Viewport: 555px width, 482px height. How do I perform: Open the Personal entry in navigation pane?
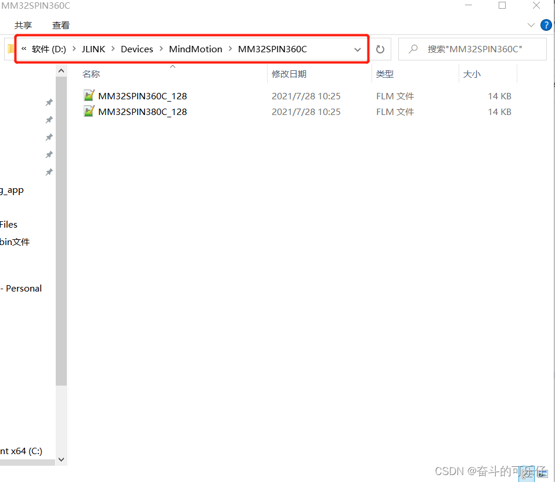click(x=21, y=289)
